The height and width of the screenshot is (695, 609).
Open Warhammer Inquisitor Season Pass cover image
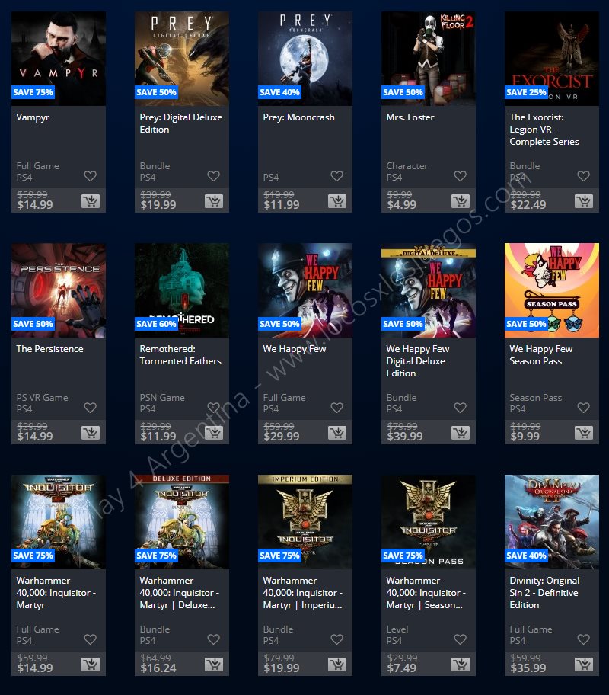pyautogui.click(x=429, y=522)
